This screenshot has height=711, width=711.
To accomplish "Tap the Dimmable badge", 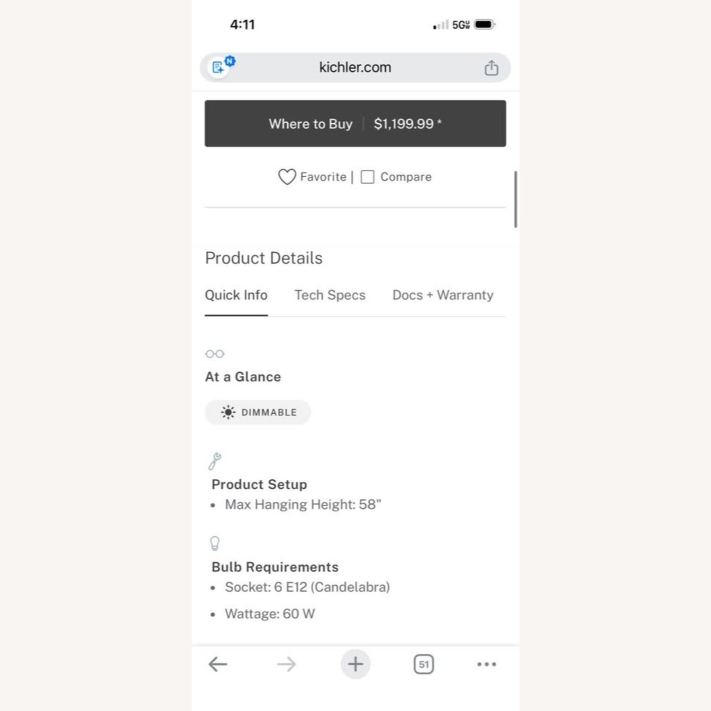I will click(x=258, y=412).
